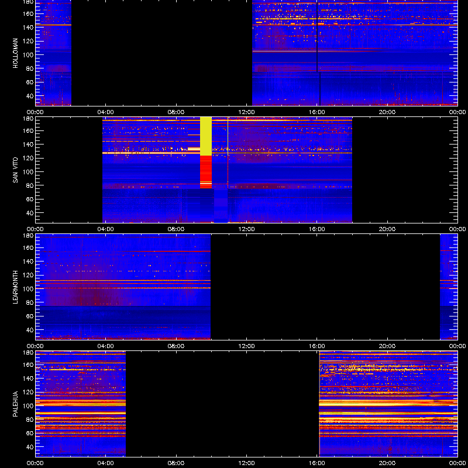Click the 40 frequency tick on Holloman axis

30,96
